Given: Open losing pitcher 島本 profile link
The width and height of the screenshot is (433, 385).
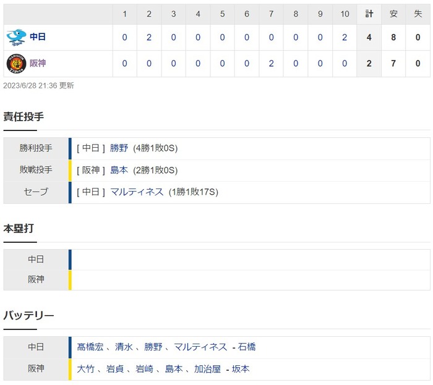Looking at the screenshot, I should [x=119, y=170].
